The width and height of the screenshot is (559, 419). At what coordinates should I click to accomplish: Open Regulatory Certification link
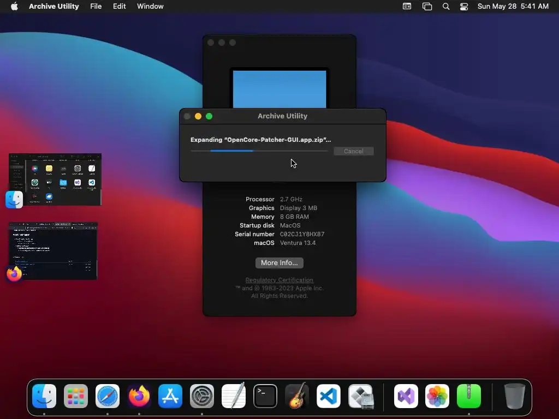pos(279,280)
